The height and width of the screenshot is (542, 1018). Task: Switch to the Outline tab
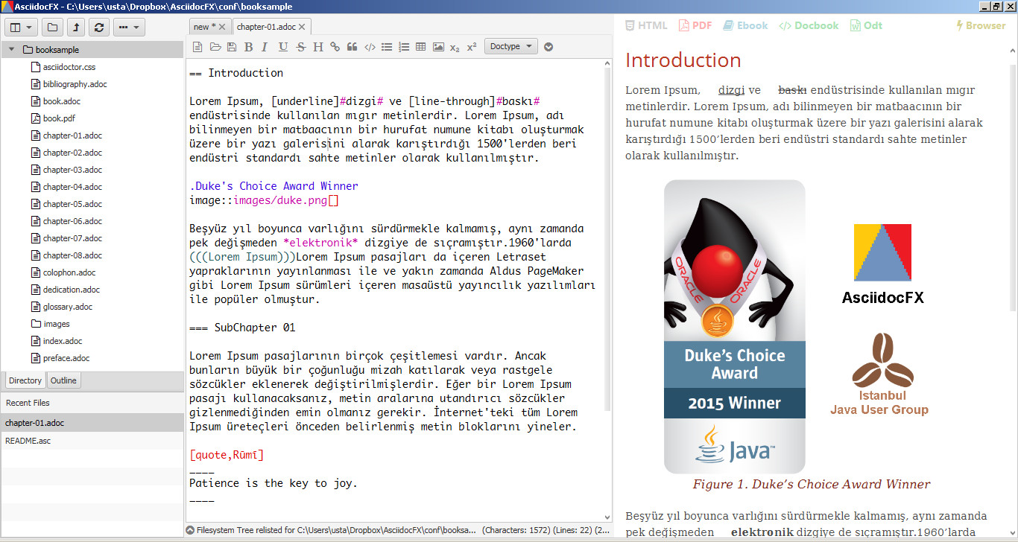coord(63,380)
